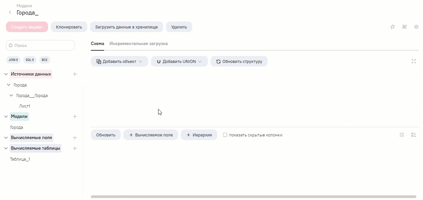Open the Добавить UNION dropdown
The height and width of the screenshot is (200, 423).
pyautogui.click(x=179, y=61)
